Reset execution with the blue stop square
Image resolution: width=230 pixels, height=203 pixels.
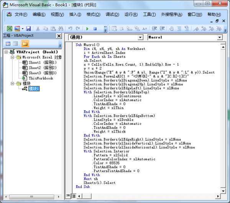(95, 29)
